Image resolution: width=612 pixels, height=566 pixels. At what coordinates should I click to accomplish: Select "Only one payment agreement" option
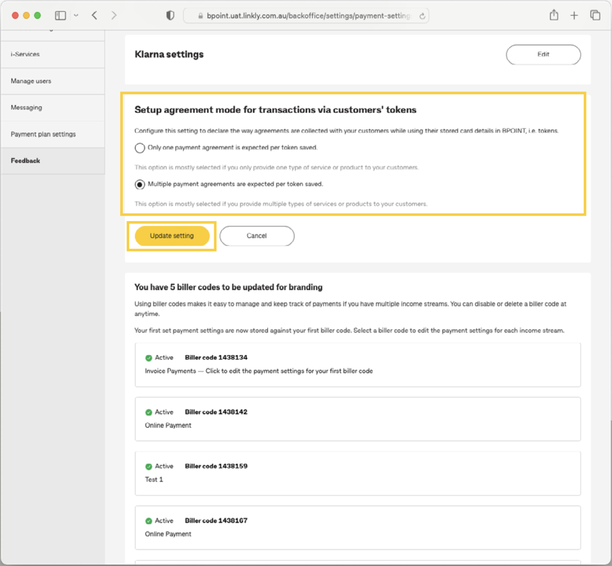140,148
